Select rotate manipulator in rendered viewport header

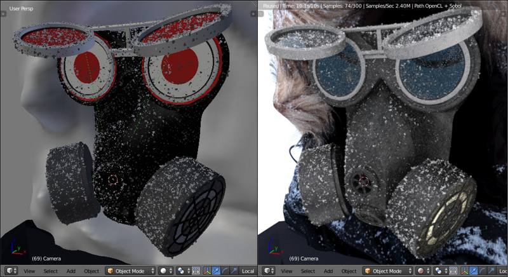(x=484, y=271)
